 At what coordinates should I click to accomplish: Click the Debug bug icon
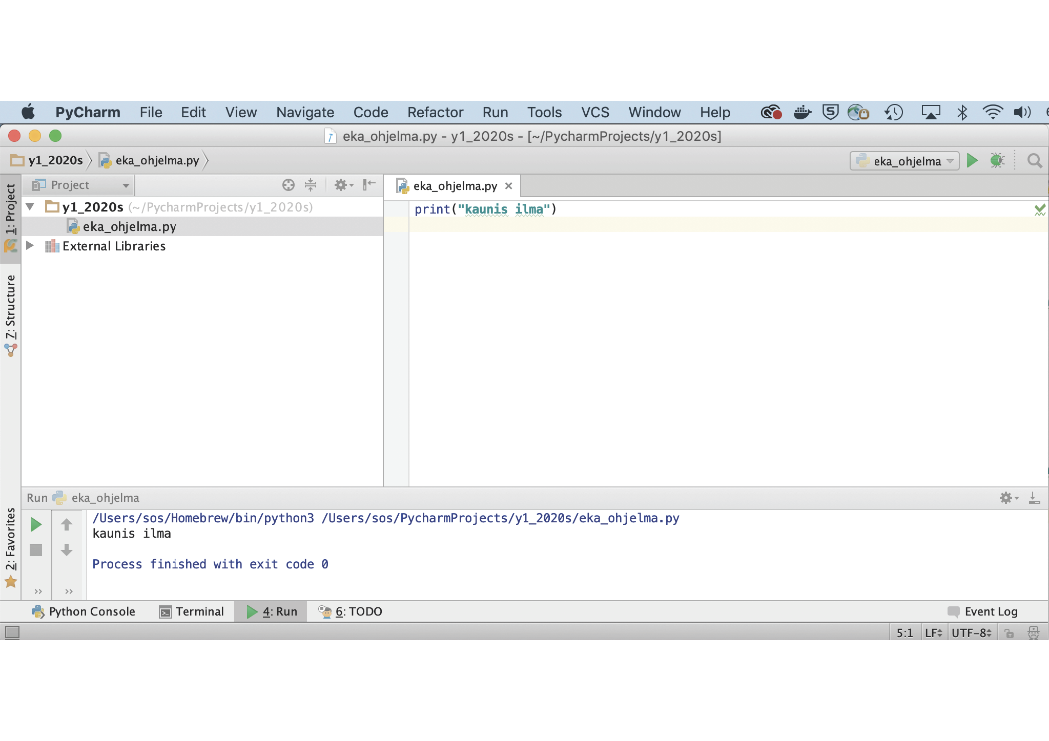pyautogui.click(x=997, y=161)
